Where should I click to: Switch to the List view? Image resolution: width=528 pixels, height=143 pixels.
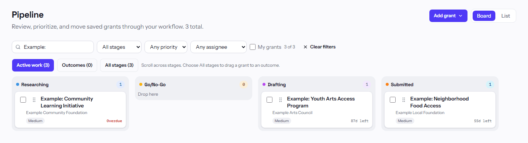506,16
